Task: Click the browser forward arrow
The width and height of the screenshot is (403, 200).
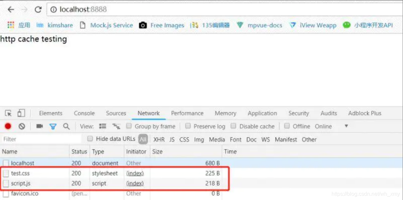Action: click(24, 9)
